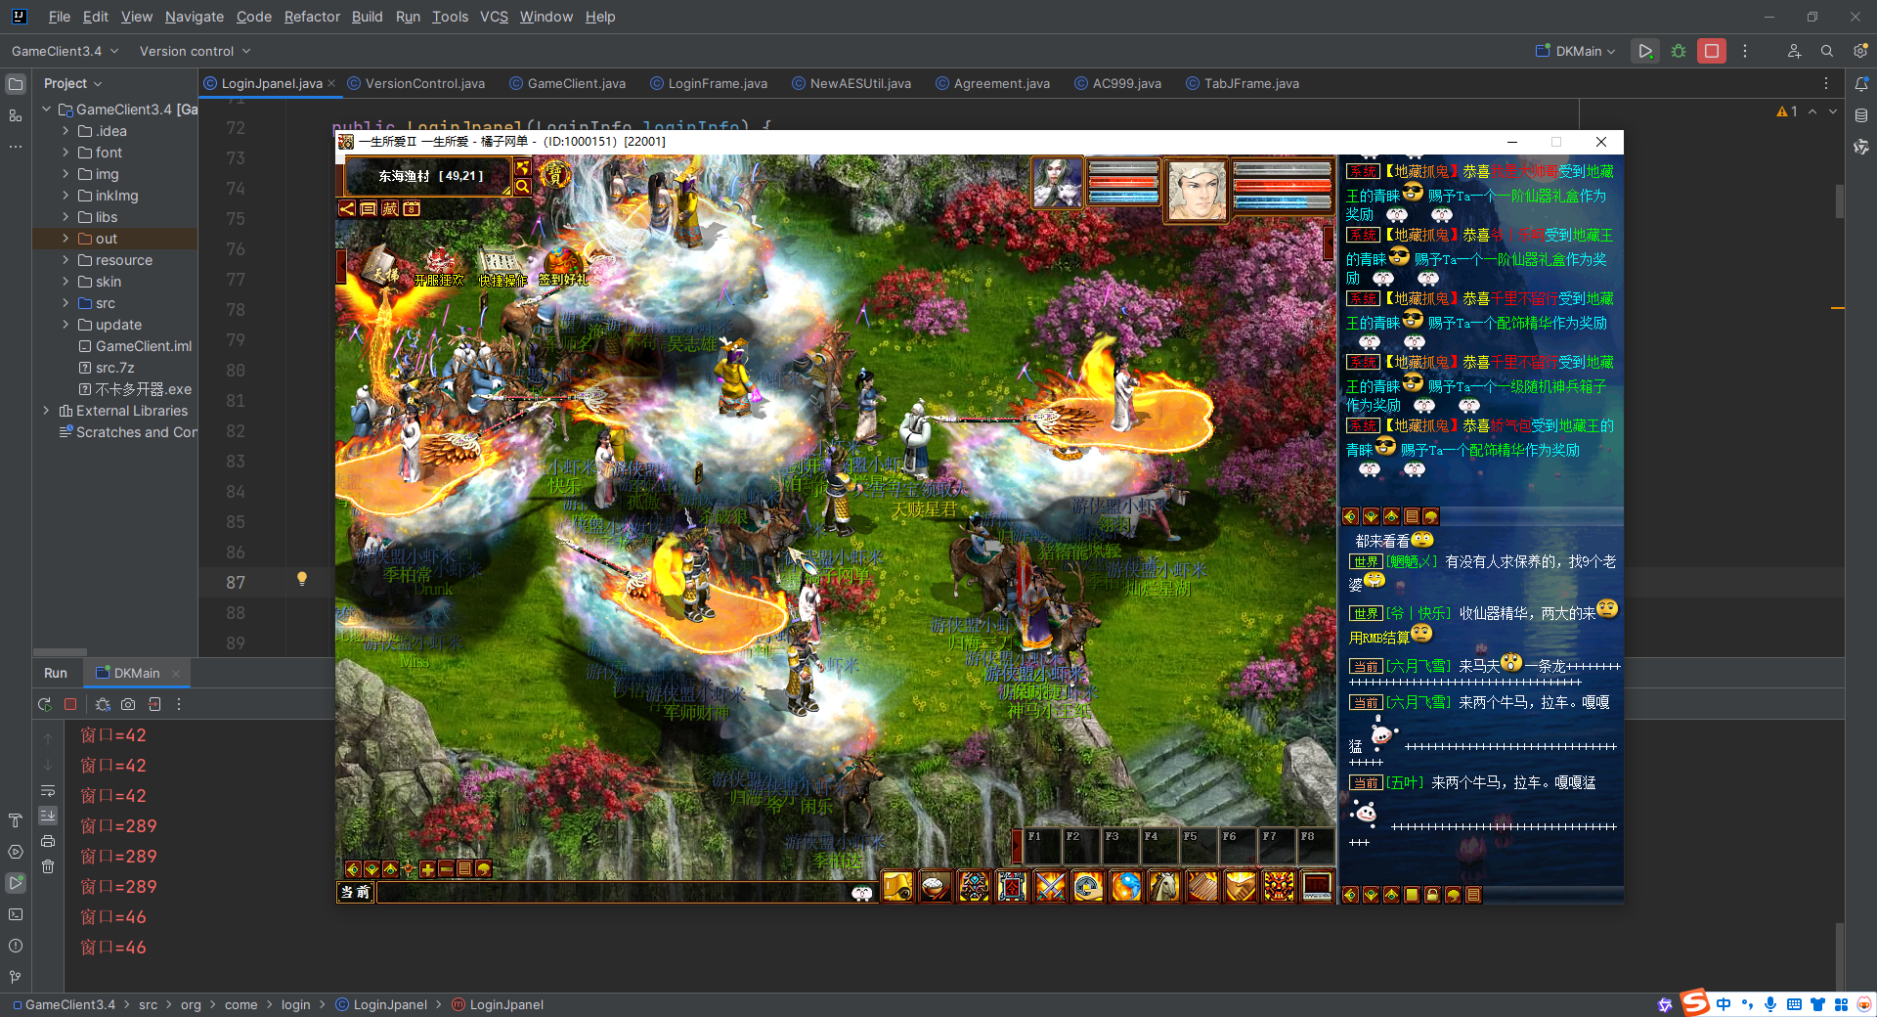Open the chat emoji picker in game
The height and width of the screenshot is (1017, 1877).
tap(861, 893)
